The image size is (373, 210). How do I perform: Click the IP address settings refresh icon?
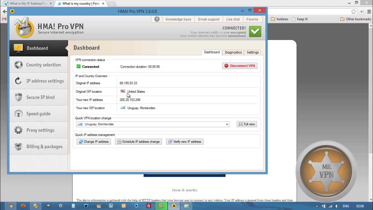pos(18,81)
